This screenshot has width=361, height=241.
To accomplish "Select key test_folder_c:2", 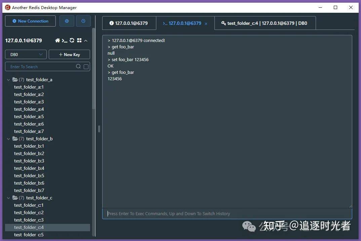I will coord(29,212).
